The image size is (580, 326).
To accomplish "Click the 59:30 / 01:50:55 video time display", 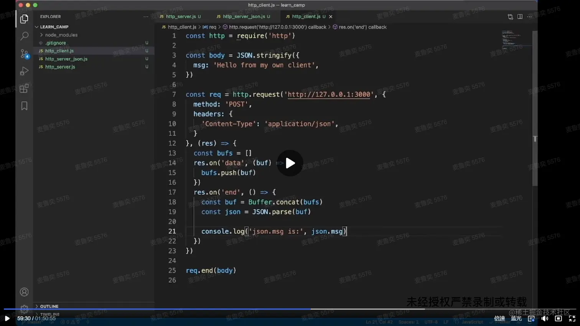I will pyautogui.click(x=36, y=318).
